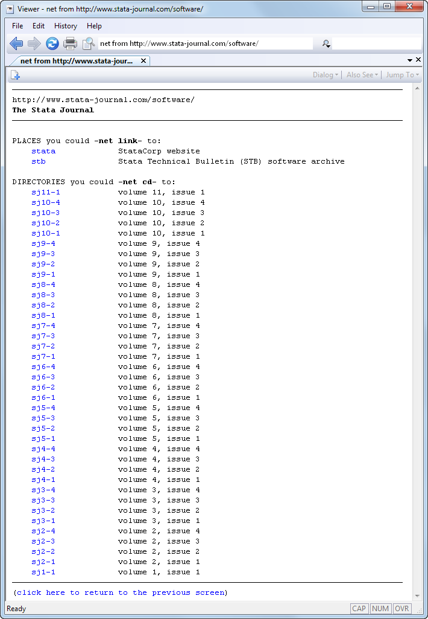Viewport: 428px width, 619px height.
Task: Click the Back arrow icon
Action: 16,43
